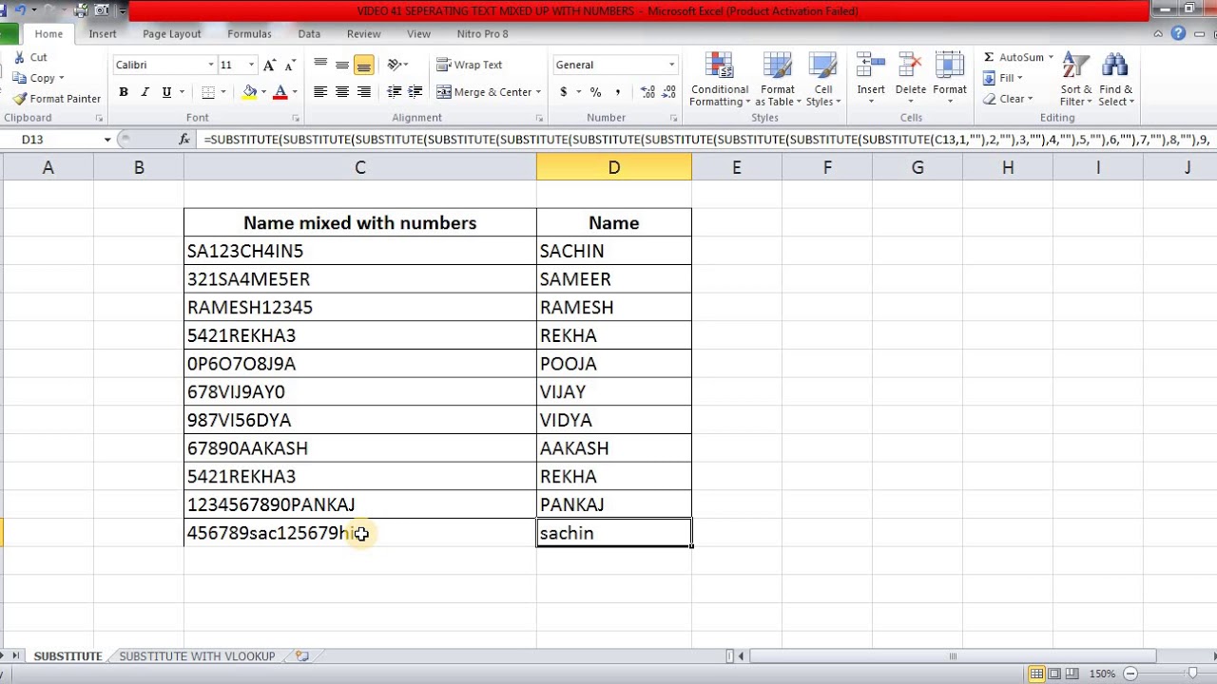Toggle top align
This screenshot has width=1217, height=684.
[321, 65]
